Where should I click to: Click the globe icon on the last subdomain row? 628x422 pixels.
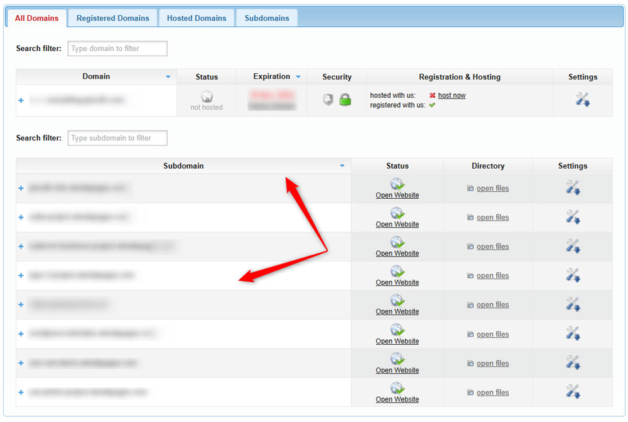point(397,388)
